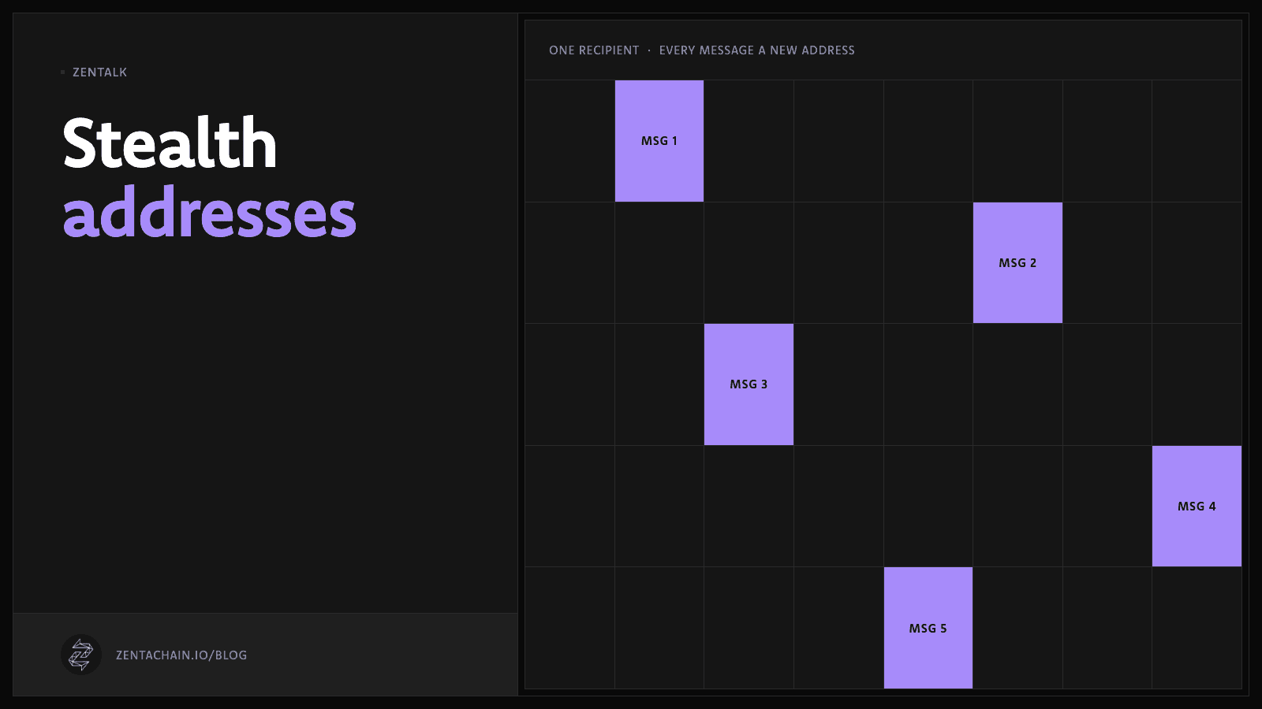Choose the MSG 5 purple tile

(x=928, y=628)
